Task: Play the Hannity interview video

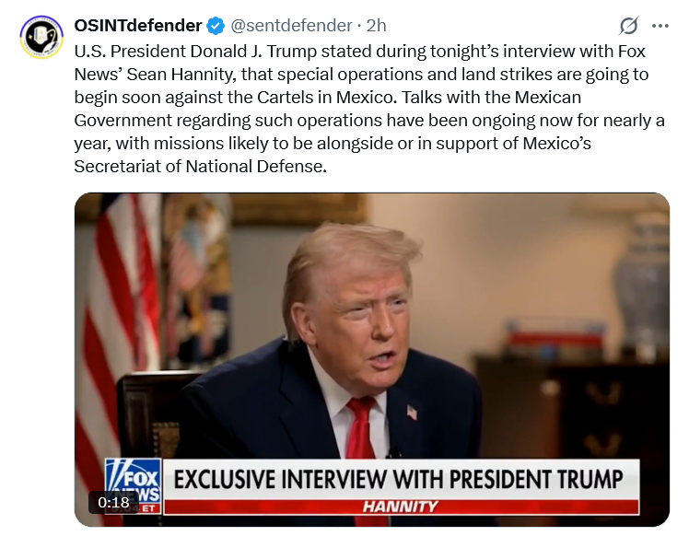Action: click(x=372, y=359)
